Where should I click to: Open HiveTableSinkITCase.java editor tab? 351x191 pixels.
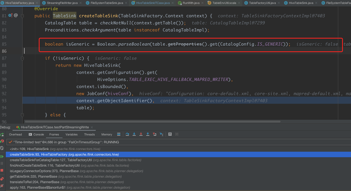(x=153, y=3)
